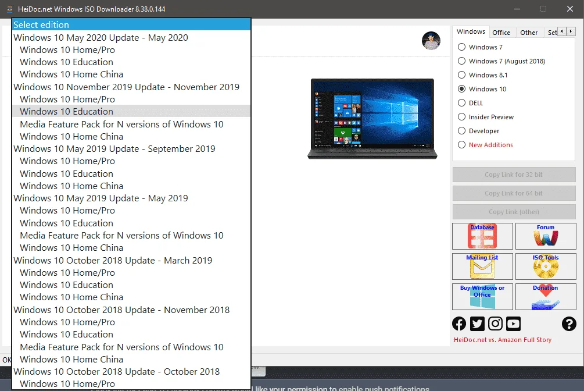
Task: Click the Select edition dropdown header
Action: 131,24
